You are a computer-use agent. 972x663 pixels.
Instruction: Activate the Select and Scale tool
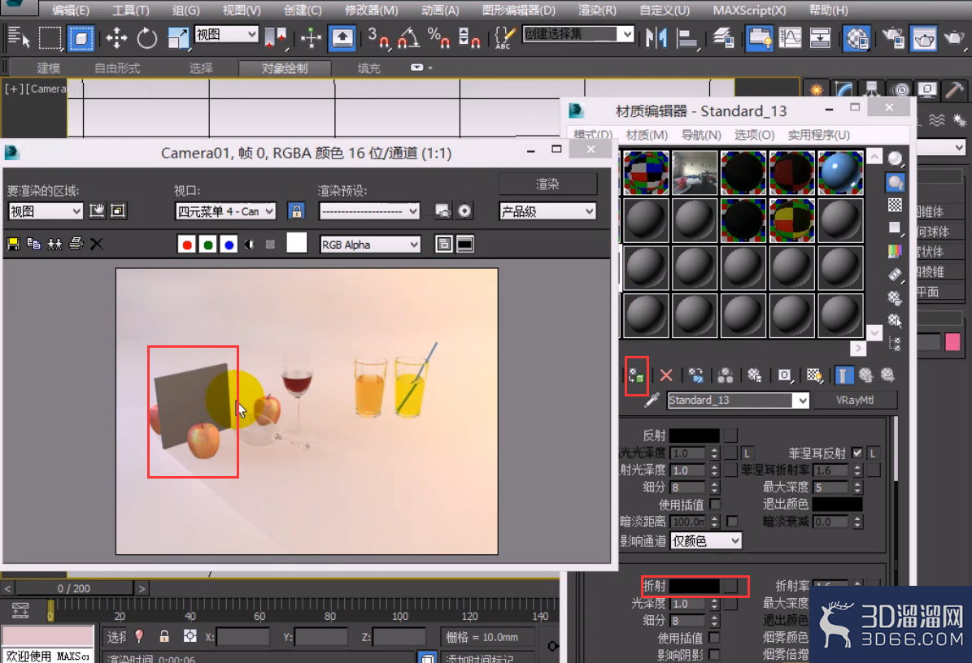(x=178, y=38)
